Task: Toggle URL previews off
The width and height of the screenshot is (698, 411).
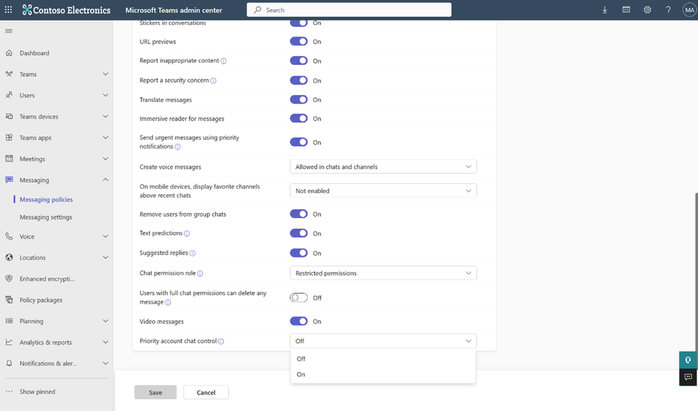Action: coord(299,41)
